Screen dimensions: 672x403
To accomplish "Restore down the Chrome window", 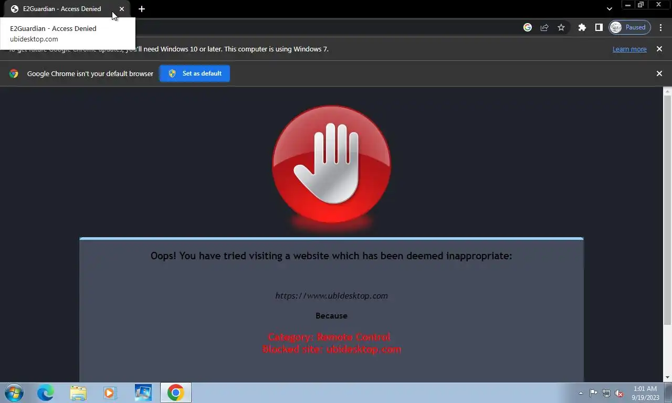I will (x=641, y=5).
